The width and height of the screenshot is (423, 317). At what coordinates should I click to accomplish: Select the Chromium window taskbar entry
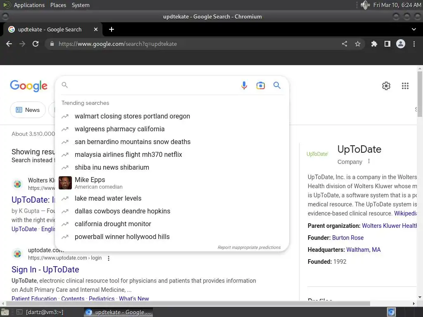(x=119, y=312)
